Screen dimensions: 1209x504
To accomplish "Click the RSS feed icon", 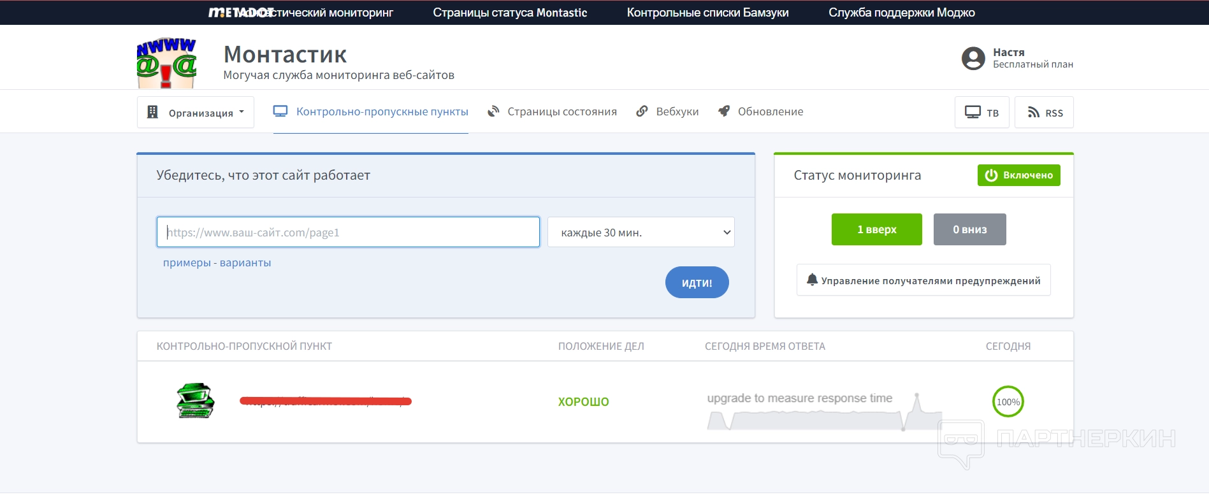I will pyautogui.click(x=1034, y=113).
